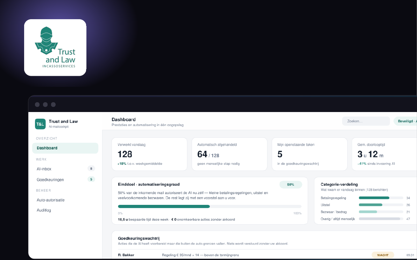Click the −41% sinds invoering AI text
Screen dimensions: 417x260
pos(376,164)
